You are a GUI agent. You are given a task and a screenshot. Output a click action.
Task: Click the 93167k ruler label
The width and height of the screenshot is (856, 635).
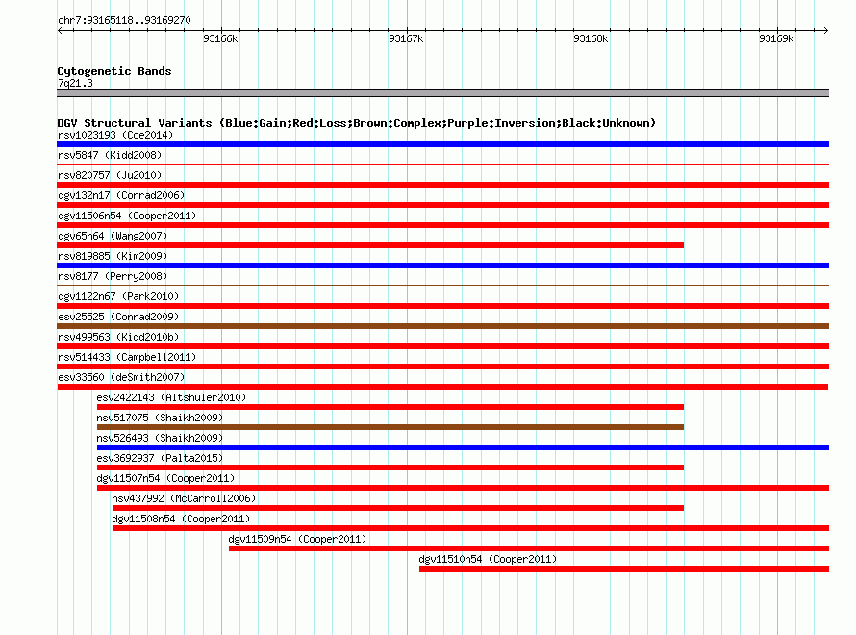406,38
